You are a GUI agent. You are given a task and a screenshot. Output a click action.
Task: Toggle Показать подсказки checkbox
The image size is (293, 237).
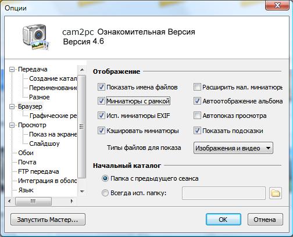[197, 131]
